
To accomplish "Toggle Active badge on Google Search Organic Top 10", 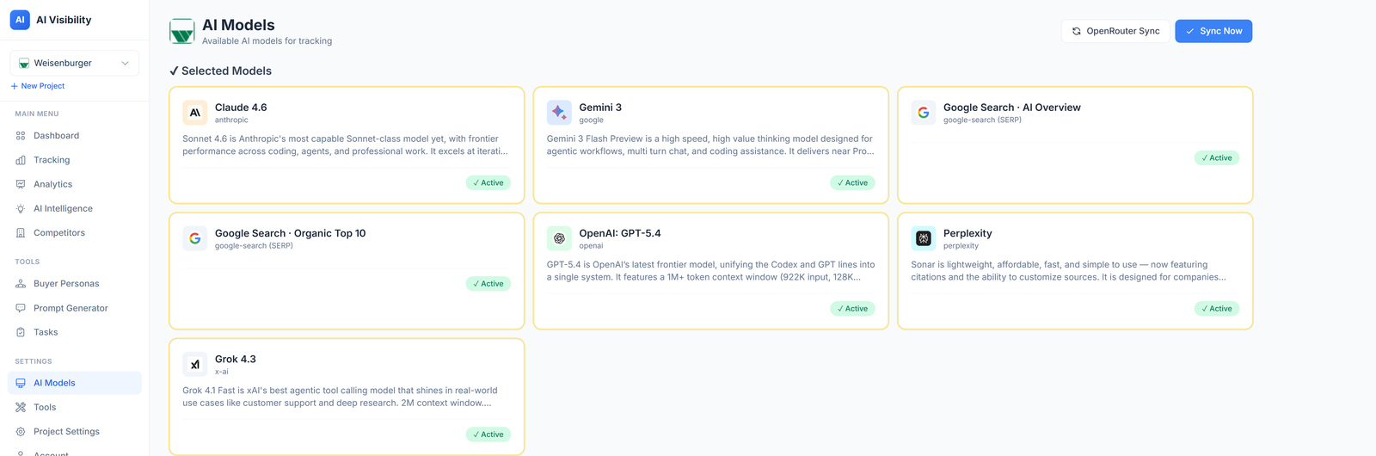I will (x=488, y=284).
